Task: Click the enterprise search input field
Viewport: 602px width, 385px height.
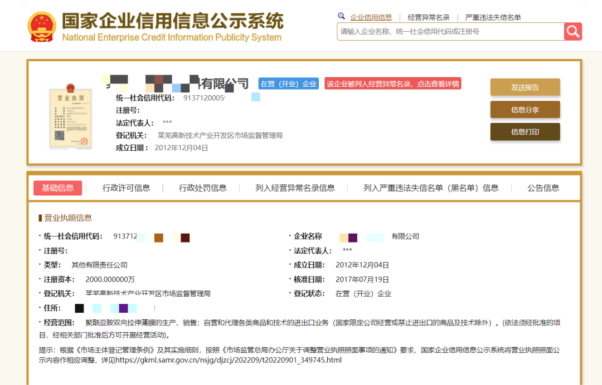Action: pos(450,32)
